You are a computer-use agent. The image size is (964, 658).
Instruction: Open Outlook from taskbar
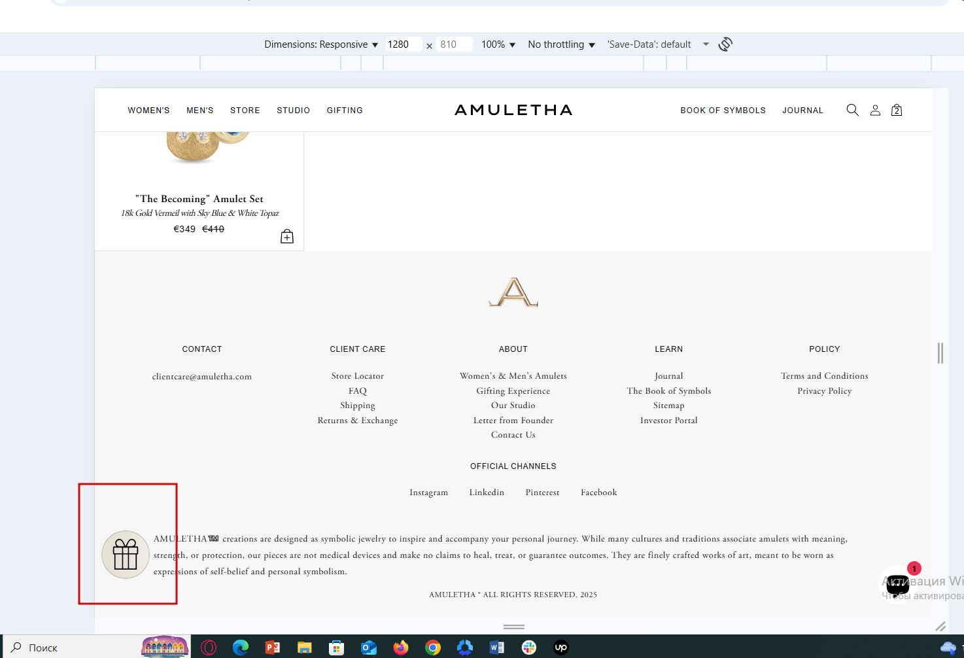[369, 648]
